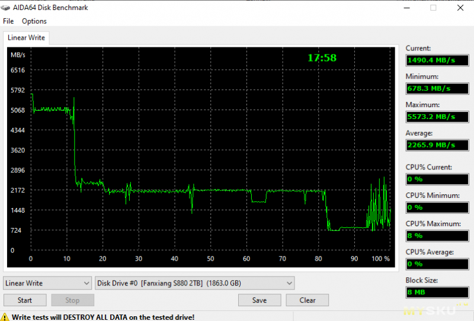Click the 100 % label on the horizontal axis
This screenshot has width=474, height=321.
(x=380, y=259)
